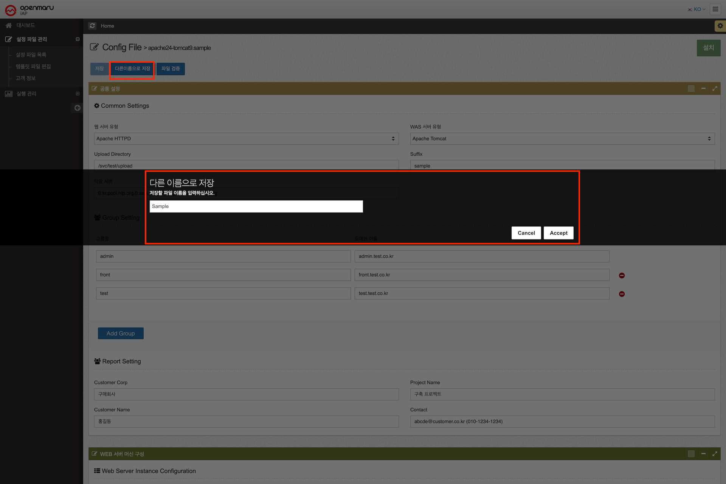
Task: Remove the front group row
Action: 622,275
